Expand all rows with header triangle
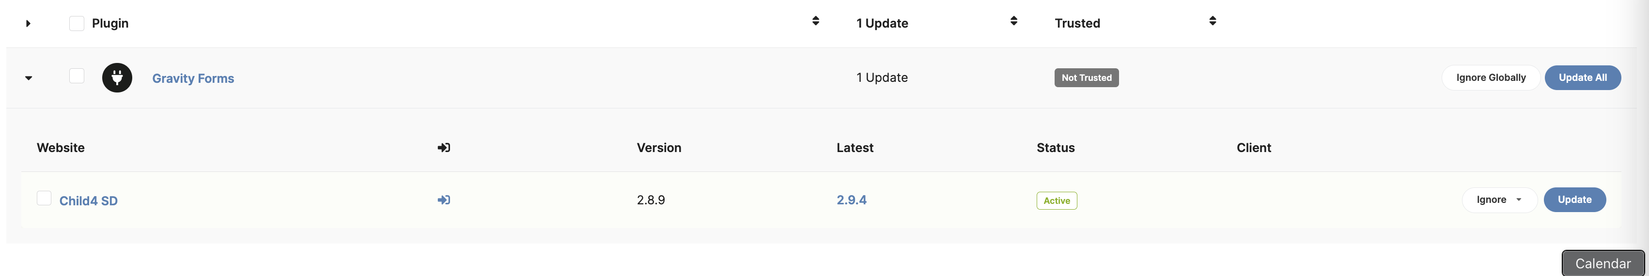This screenshot has height=276, width=1649. point(28,24)
